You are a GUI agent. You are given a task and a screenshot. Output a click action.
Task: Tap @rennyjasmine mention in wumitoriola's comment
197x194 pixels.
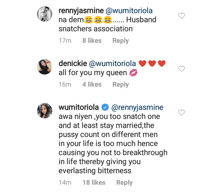pos(137,107)
